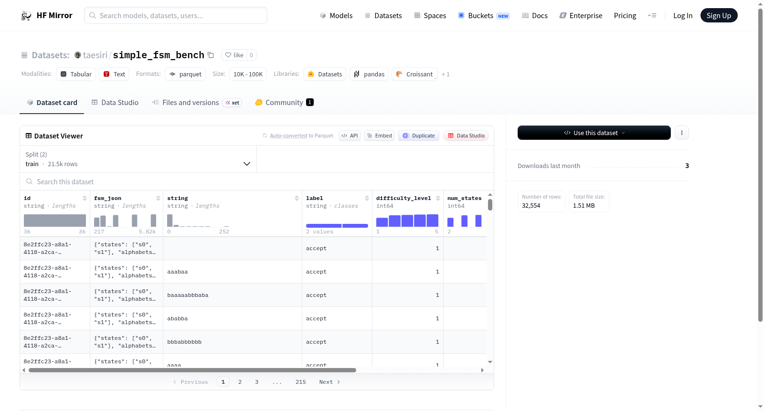Sort by the label column
Image resolution: width=764 pixels, height=411 pixels.
pos(367,198)
